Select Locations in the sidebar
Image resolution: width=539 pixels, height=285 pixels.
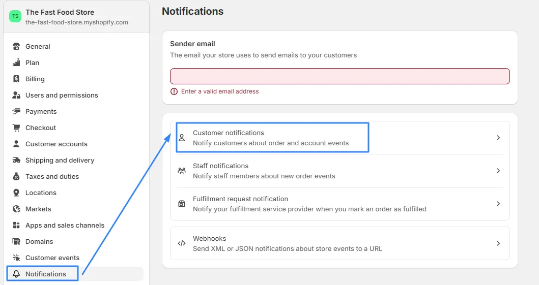coord(41,193)
